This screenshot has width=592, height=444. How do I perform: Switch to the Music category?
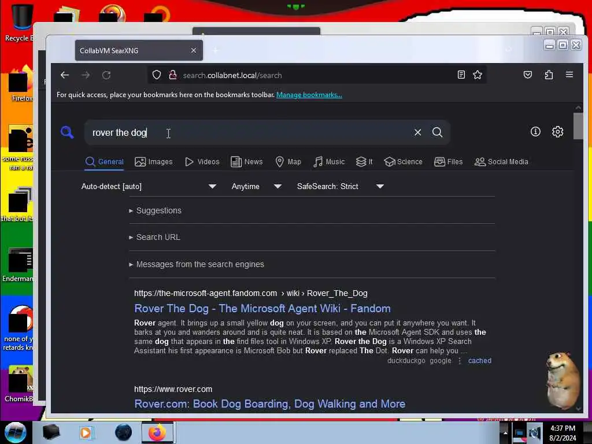pyautogui.click(x=329, y=162)
